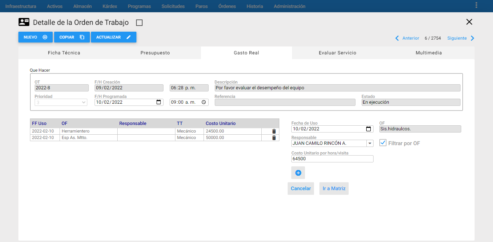Open the Almacén menu
493x242 pixels.
(x=82, y=6)
